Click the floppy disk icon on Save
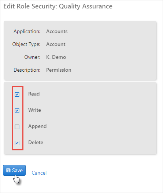The image size is (163, 193). coord(8,170)
